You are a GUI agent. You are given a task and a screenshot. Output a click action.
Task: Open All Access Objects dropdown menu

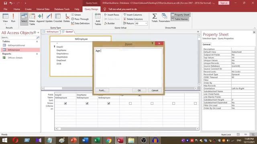(x=35, y=32)
